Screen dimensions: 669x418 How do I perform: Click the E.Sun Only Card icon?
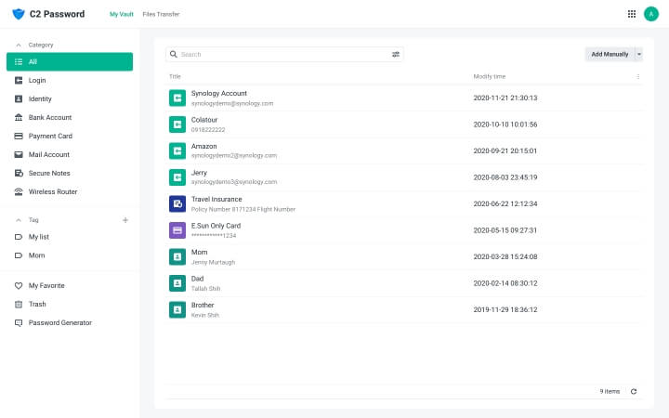pos(177,229)
